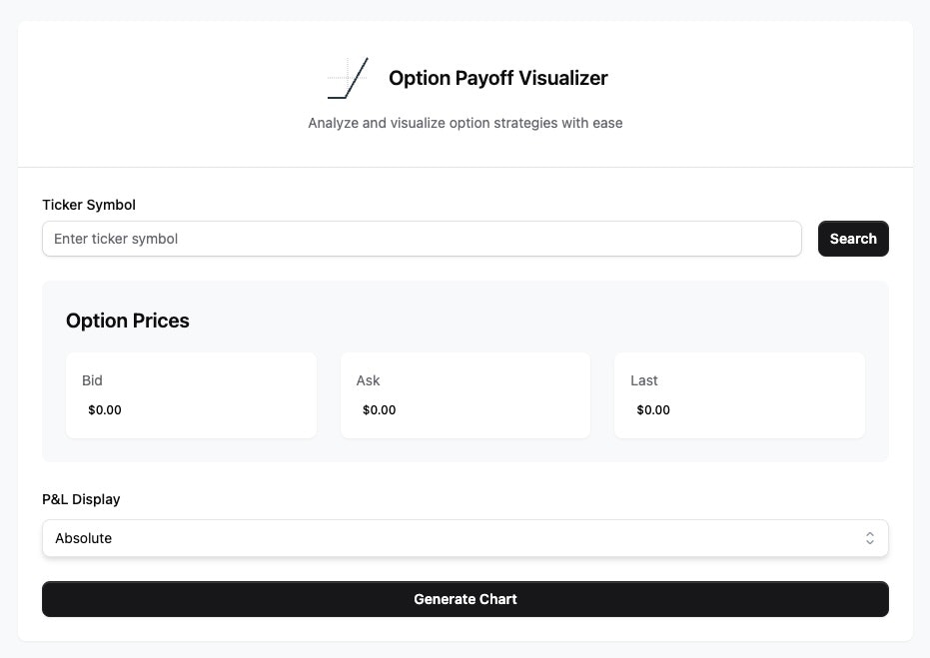
Task: Focus the ticker symbol input field
Action: [422, 239]
